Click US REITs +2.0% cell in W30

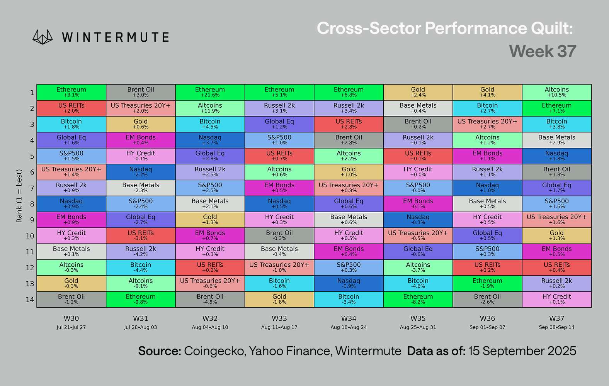71,108
